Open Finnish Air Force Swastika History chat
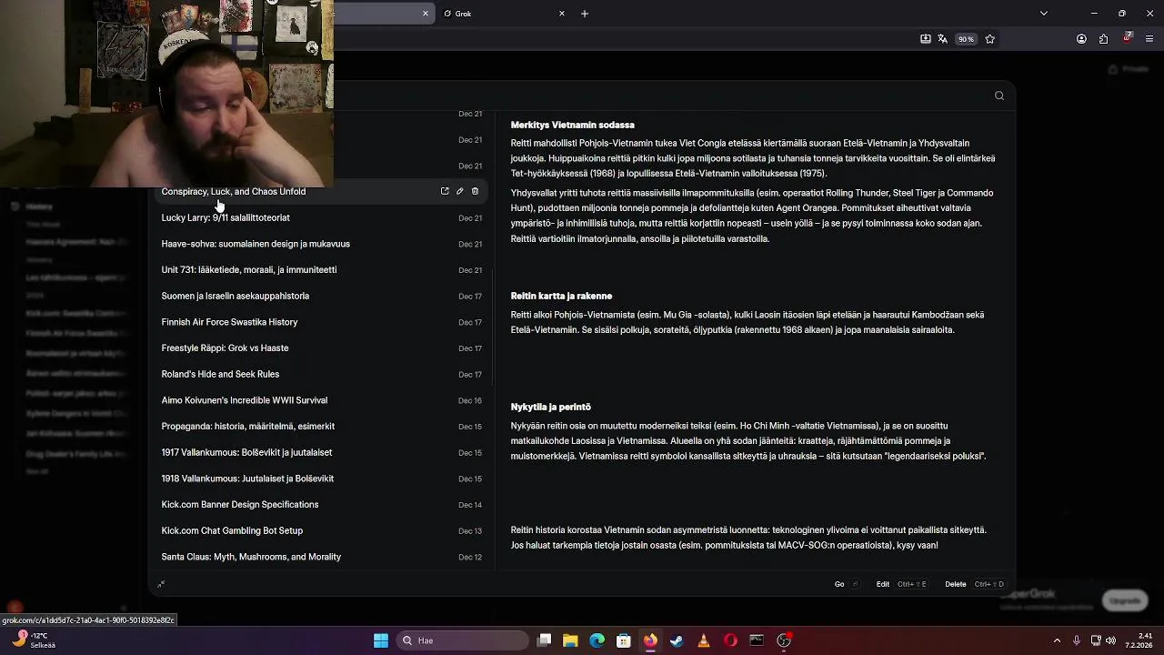This screenshot has width=1164, height=655. 229,322
